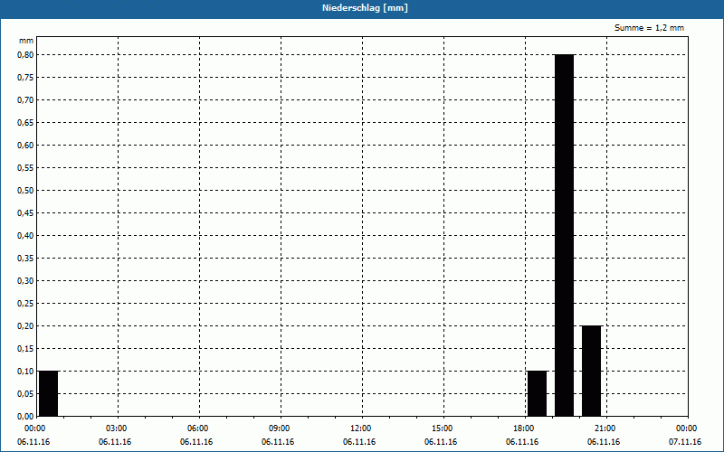Select the 0,30 y-axis label
The image size is (724, 452).
click(25, 281)
